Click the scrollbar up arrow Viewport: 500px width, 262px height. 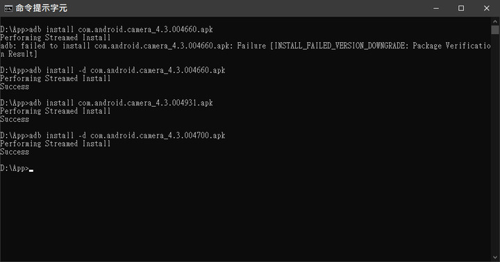(x=495, y=21)
